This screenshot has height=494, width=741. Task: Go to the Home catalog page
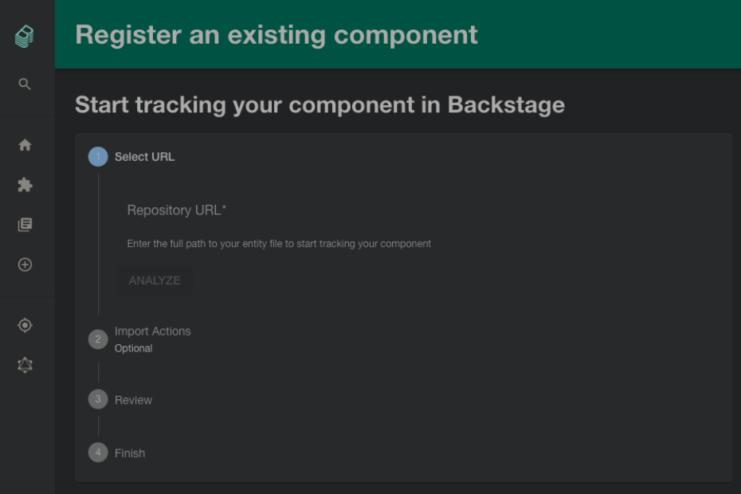click(x=25, y=144)
